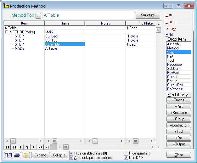Click the +Resource library button
The width and height of the screenshot is (197, 163).
(x=179, y=113)
